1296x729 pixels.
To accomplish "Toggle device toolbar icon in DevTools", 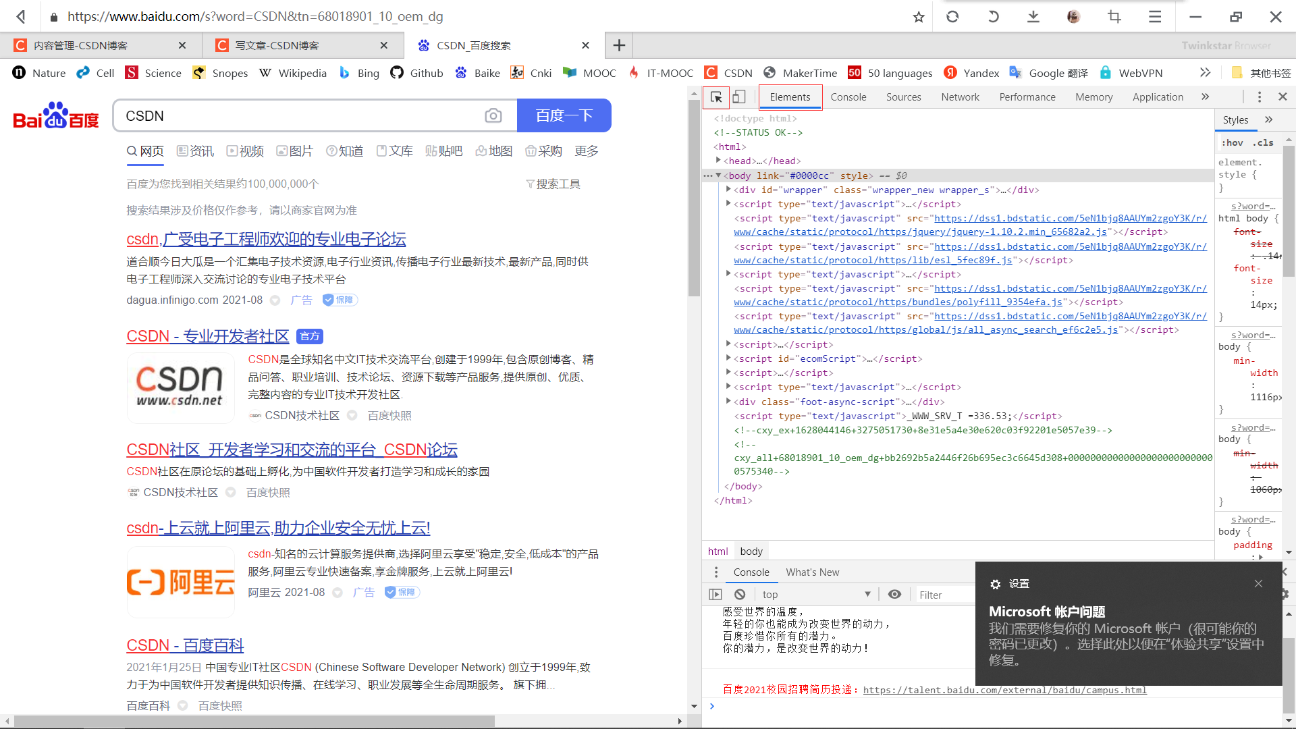I will click(739, 97).
